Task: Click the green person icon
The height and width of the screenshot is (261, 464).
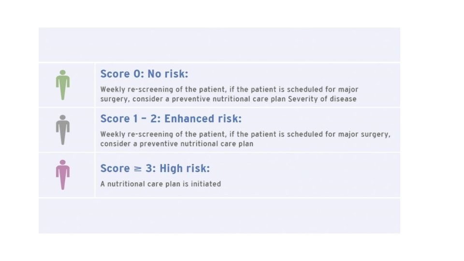Action: point(62,85)
